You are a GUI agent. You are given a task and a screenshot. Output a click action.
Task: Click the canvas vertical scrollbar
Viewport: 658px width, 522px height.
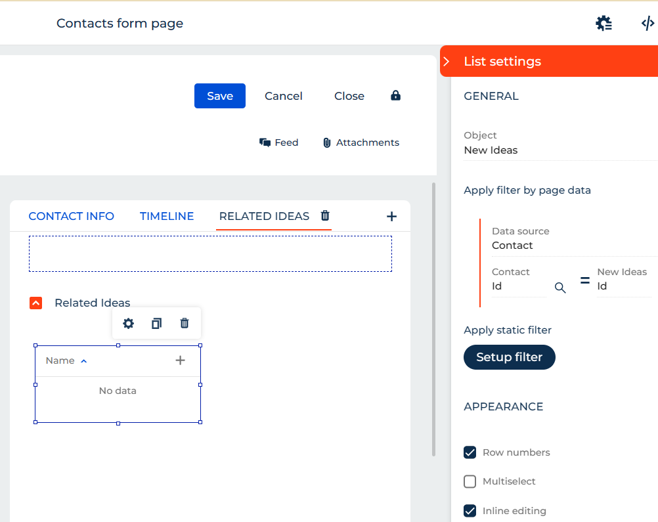click(433, 319)
